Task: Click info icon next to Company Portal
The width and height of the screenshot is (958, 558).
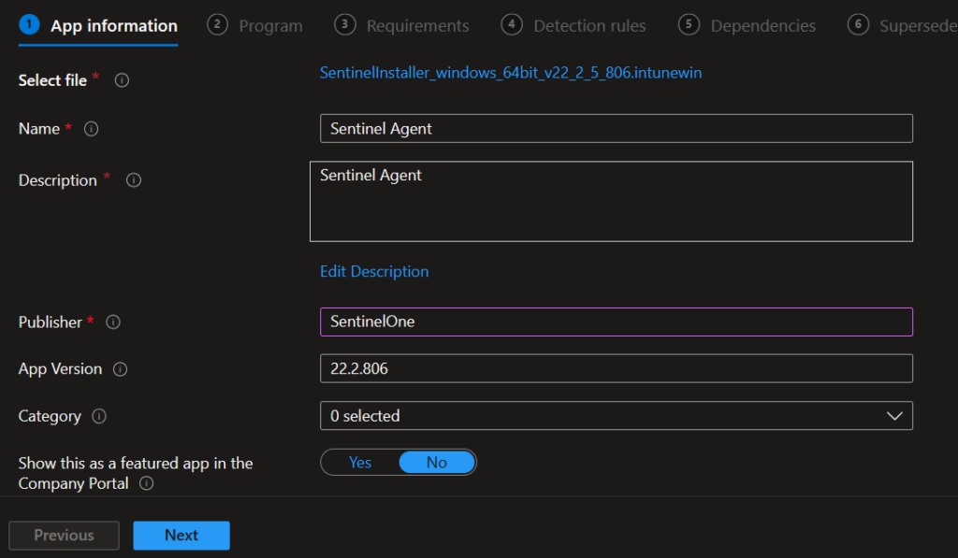Action: (x=146, y=483)
